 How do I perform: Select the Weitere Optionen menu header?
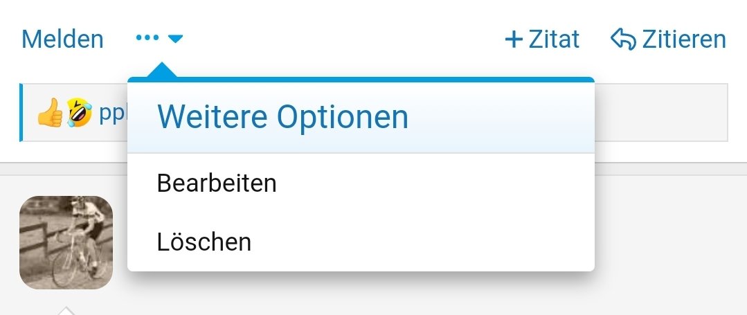click(x=282, y=117)
